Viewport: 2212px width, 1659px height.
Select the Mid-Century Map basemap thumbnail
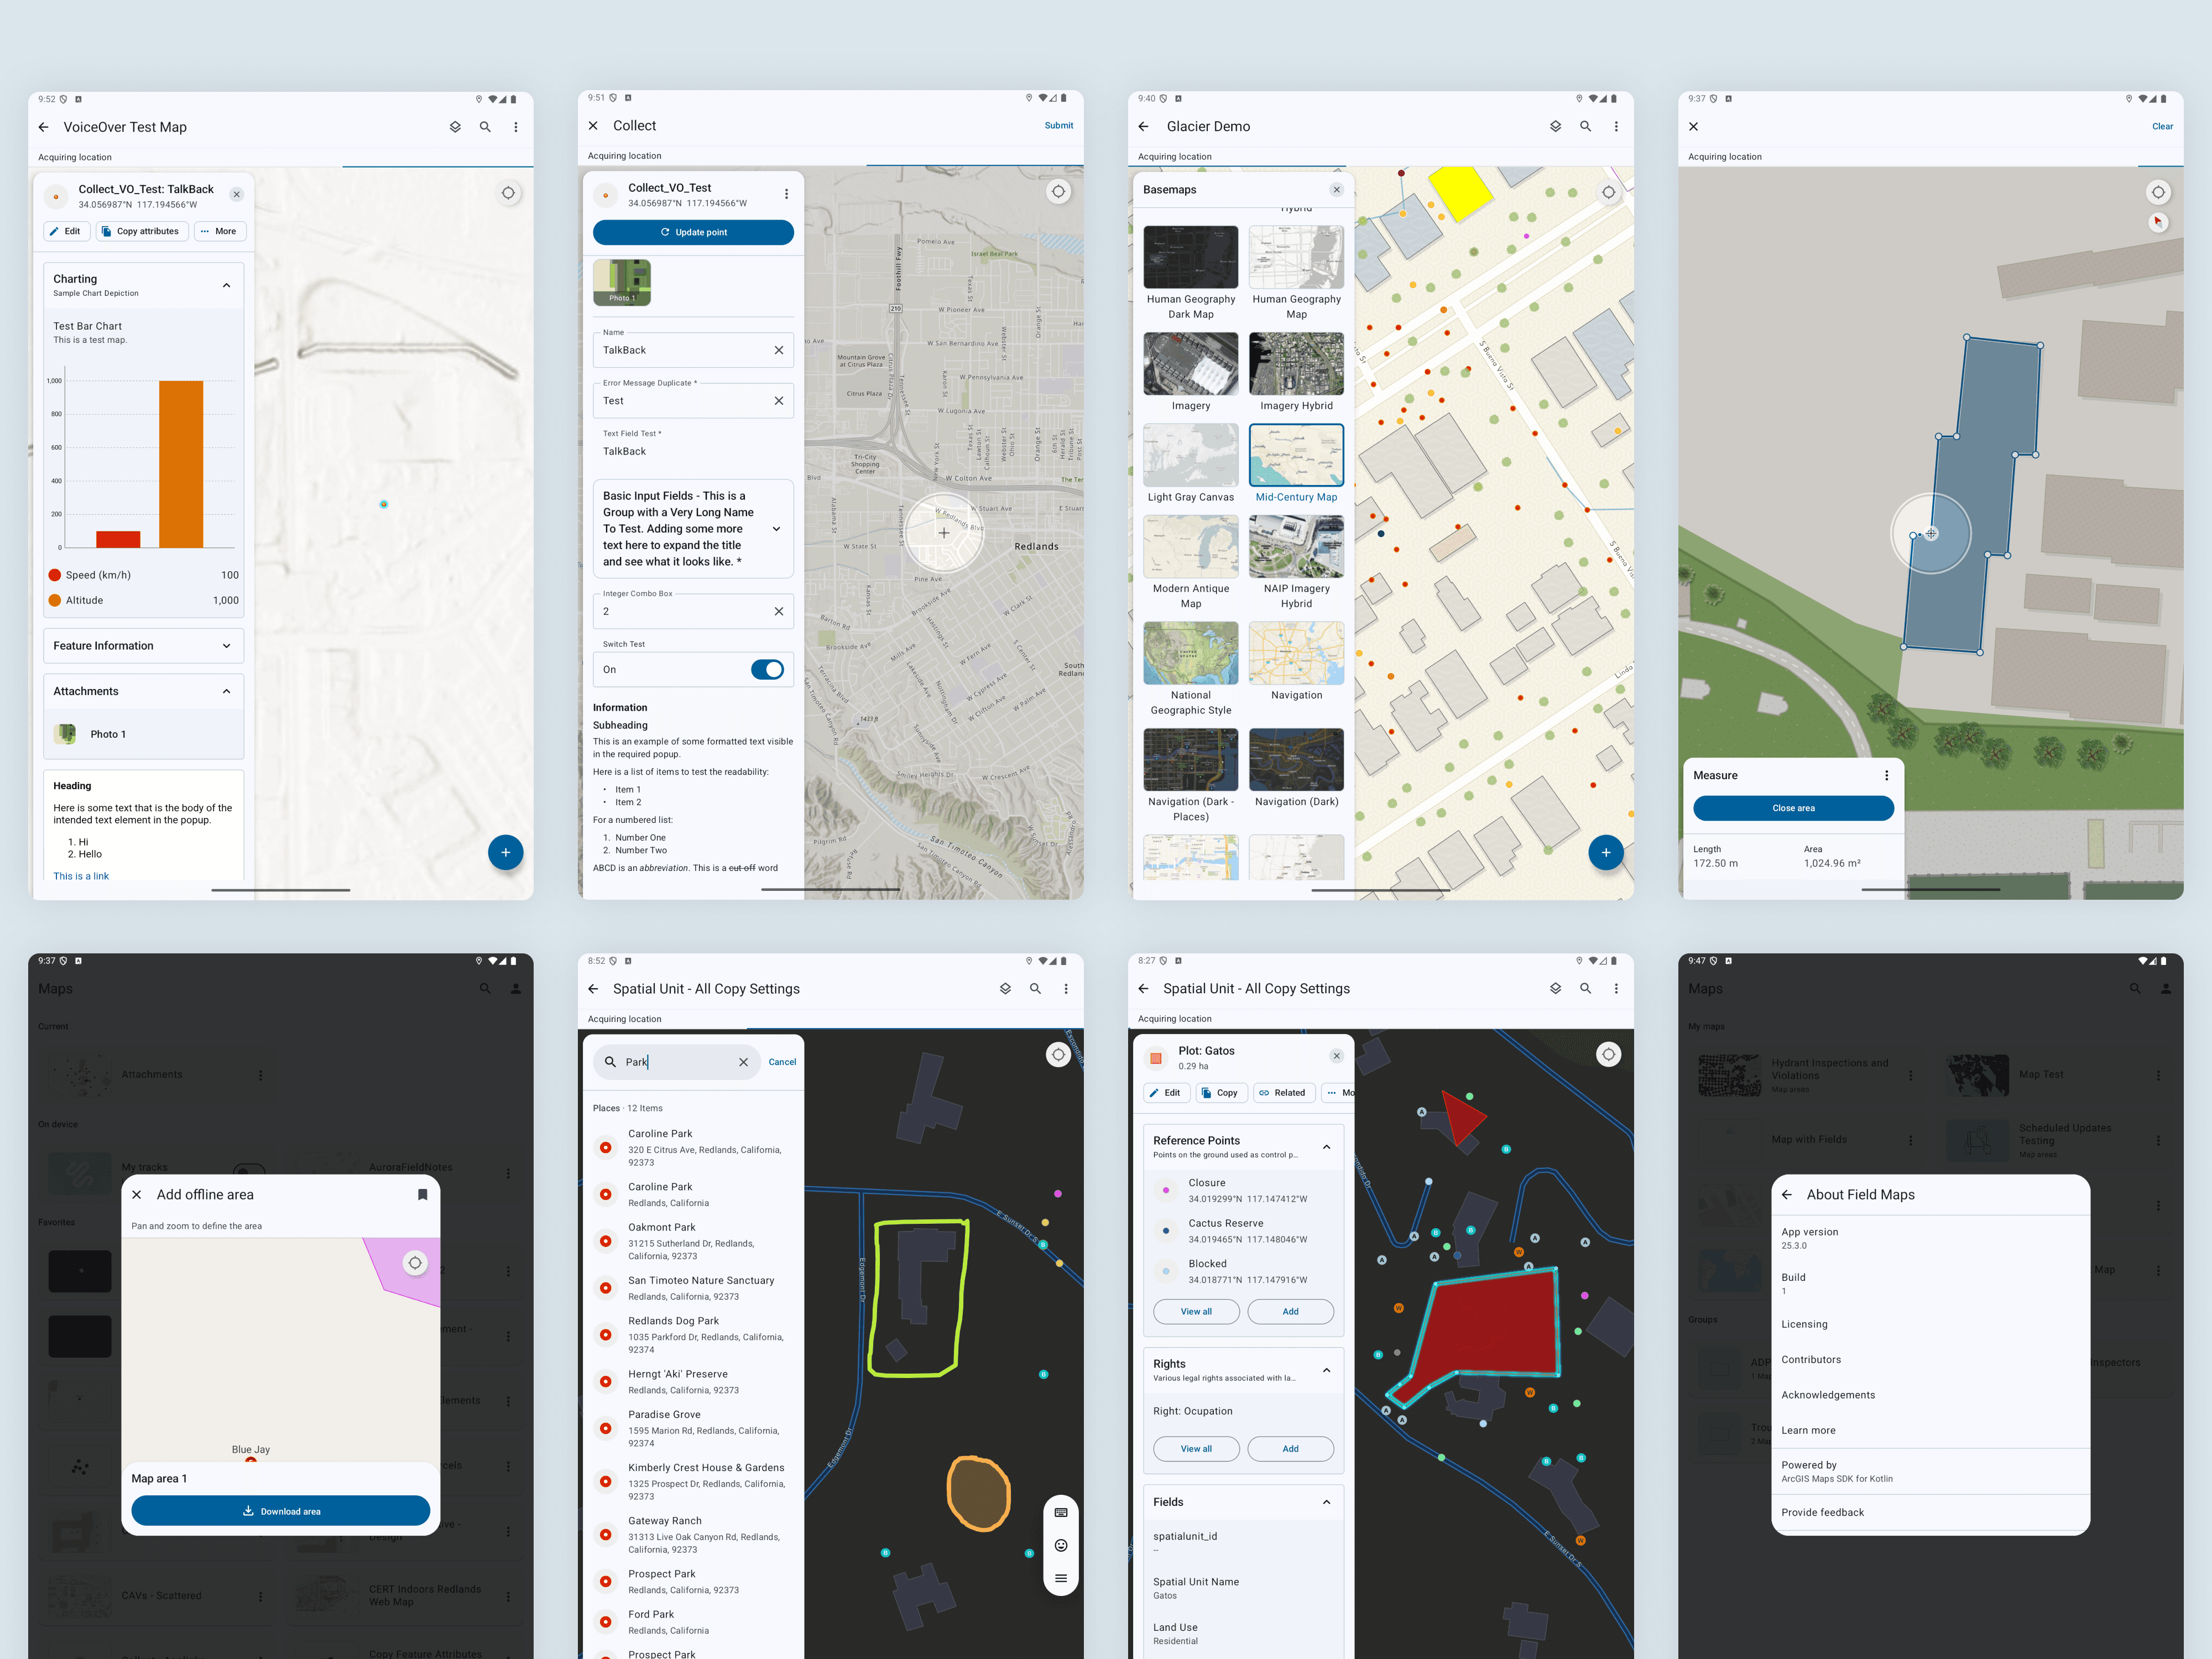point(1296,455)
